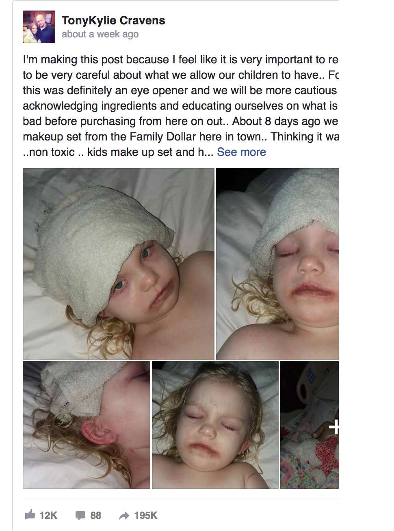Click the thumbs-up like icon

[30, 515]
